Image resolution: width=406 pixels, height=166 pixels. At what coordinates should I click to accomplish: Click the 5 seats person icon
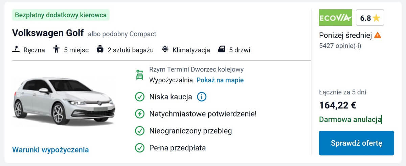pos(56,50)
